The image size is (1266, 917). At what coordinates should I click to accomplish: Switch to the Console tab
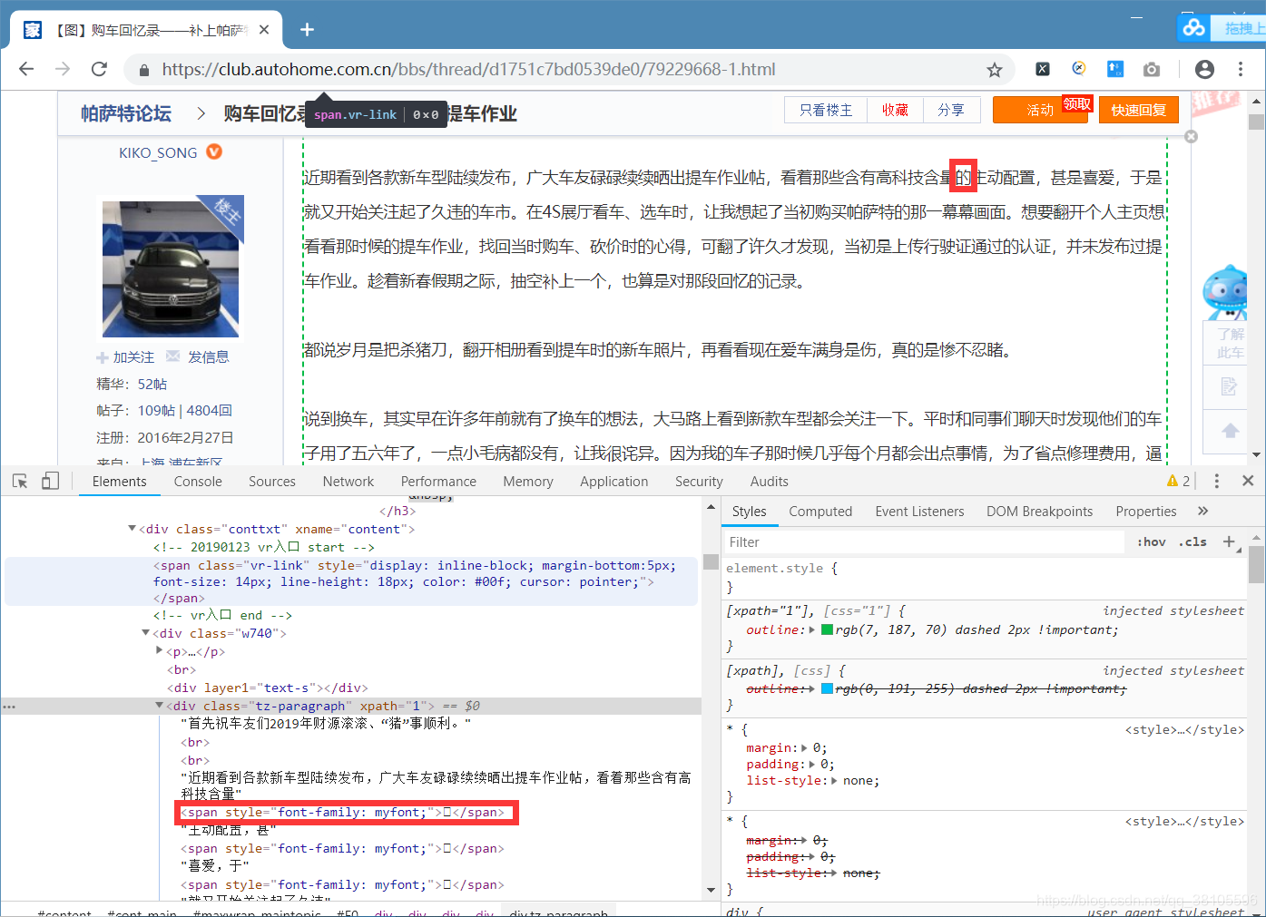pyautogui.click(x=198, y=482)
